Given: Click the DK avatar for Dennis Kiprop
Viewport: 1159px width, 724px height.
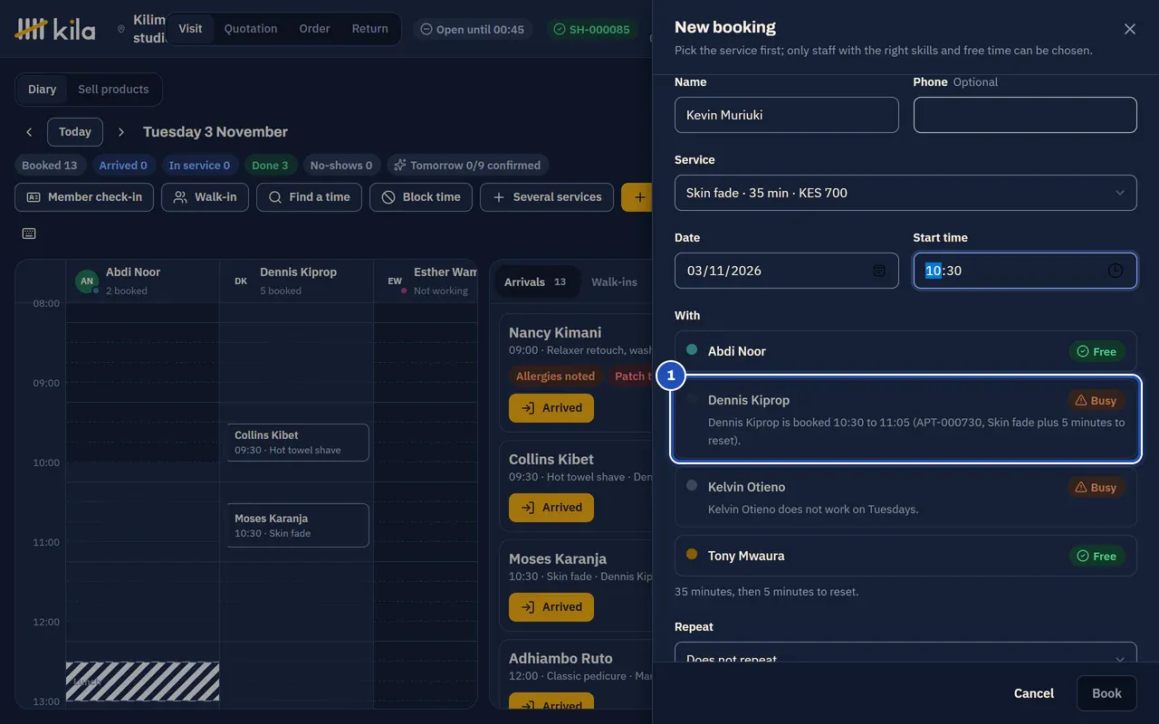Looking at the screenshot, I should coord(241,281).
